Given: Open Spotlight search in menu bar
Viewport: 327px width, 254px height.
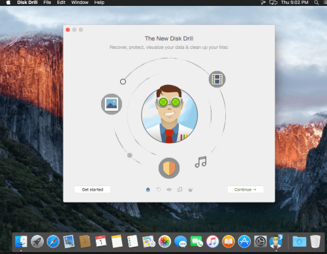Looking at the screenshot, I should pyautogui.click(x=317, y=3).
